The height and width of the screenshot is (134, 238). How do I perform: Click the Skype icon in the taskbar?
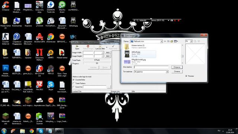41,131
